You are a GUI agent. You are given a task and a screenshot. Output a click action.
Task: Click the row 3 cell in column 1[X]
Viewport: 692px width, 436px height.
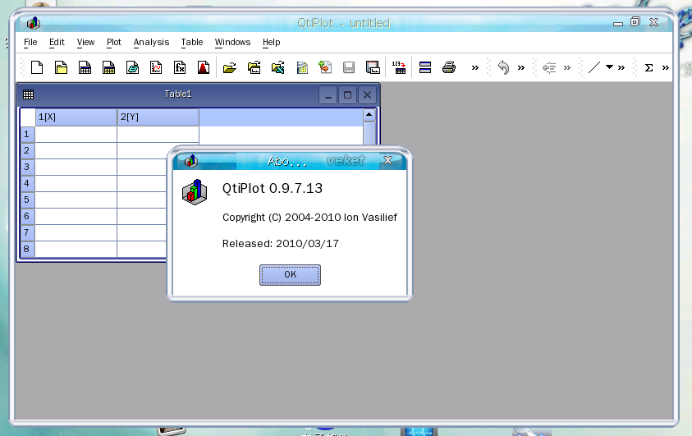click(76, 168)
